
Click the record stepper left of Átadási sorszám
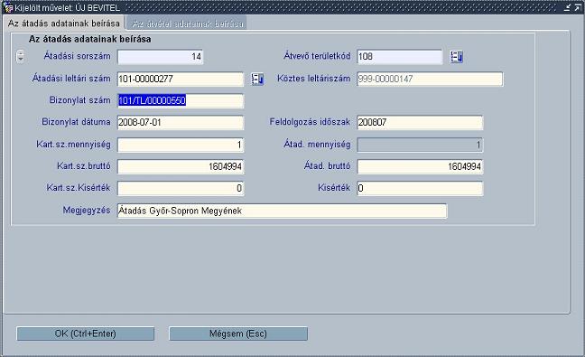(21, 56)
